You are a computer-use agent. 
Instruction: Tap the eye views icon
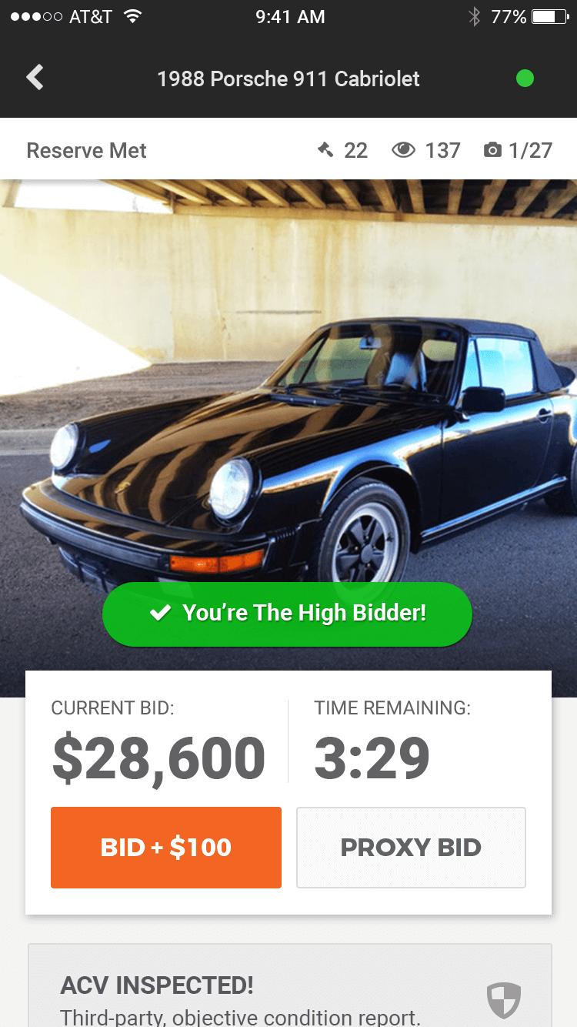403,149
